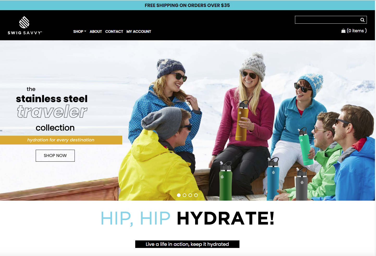Click the SHOP NOW button
The width and height of the screenshot is (376, 256).
[55, 155]
